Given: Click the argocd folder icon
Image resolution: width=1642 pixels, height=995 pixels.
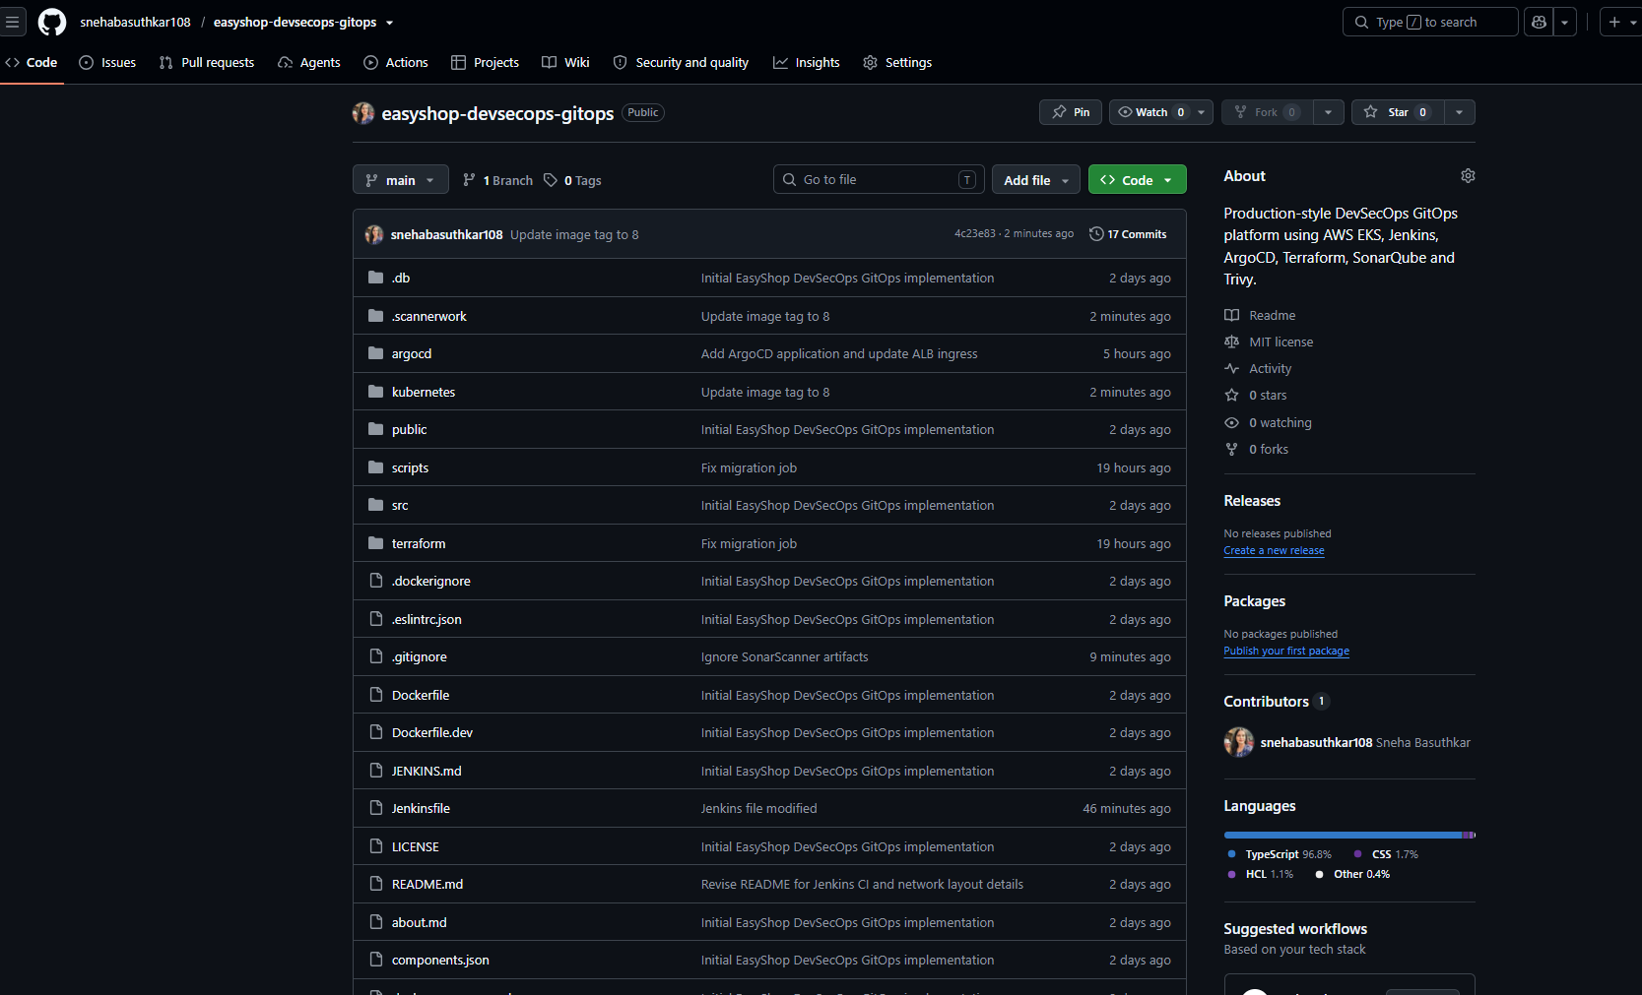Looking at the screenshot, I should click(375, 353).
